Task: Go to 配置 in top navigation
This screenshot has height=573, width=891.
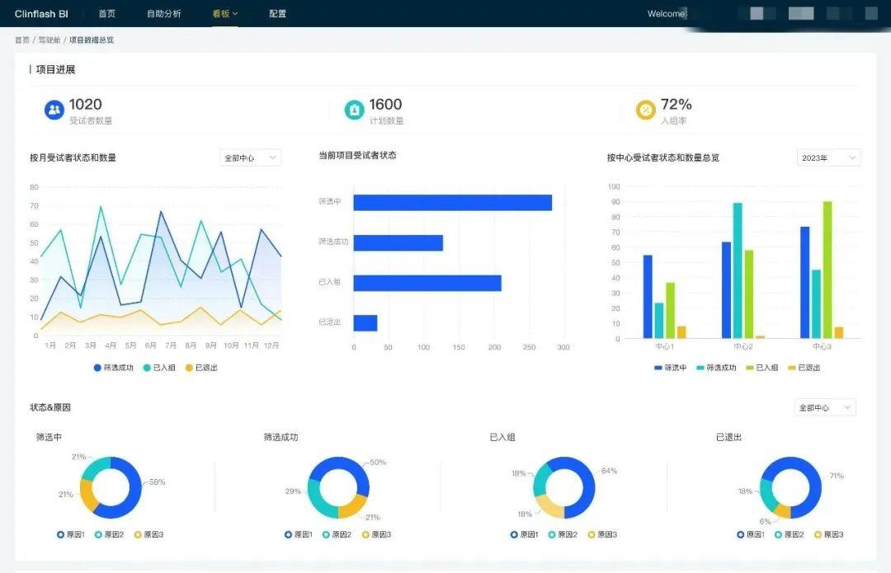Action: [277, 14]
